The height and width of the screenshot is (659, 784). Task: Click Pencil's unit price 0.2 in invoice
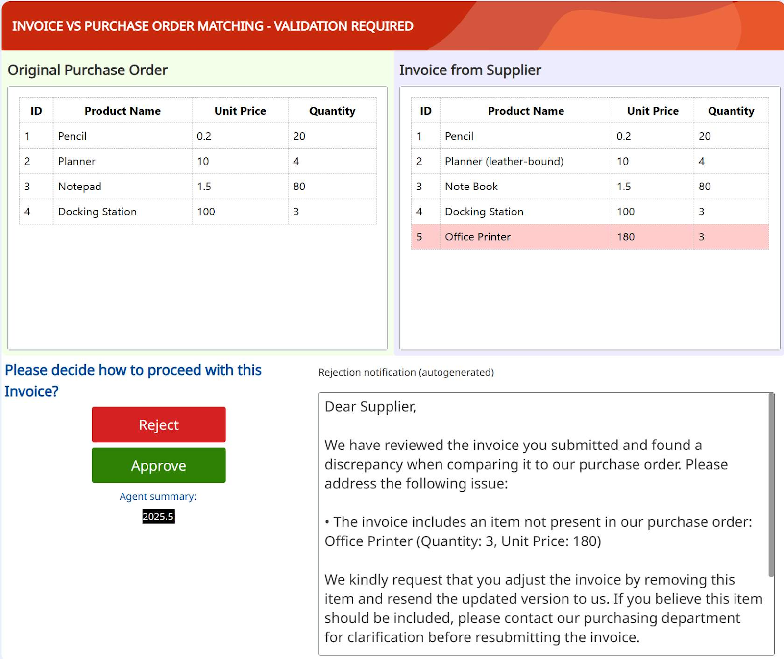tap(624, 136)
